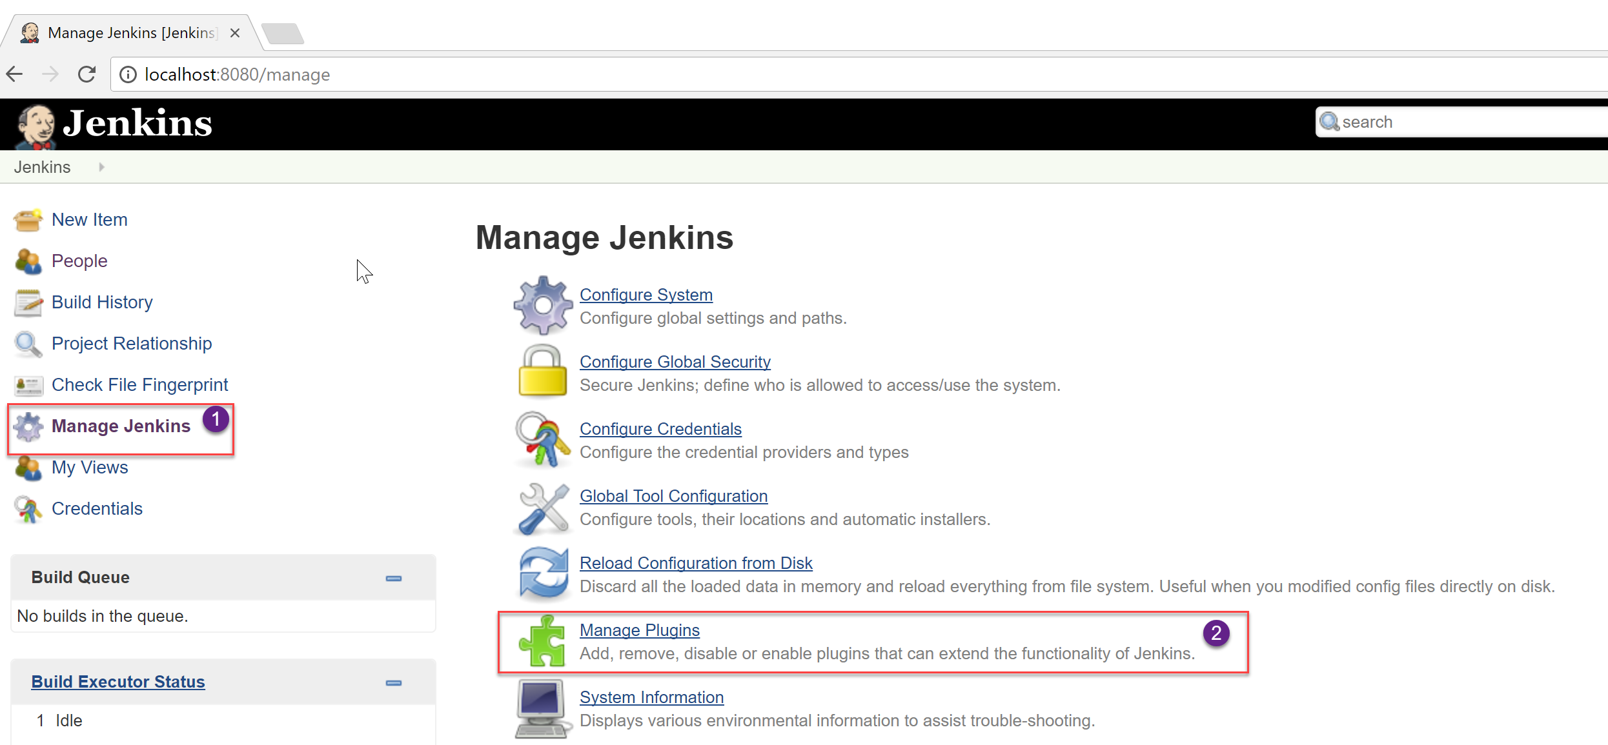Open Build History in the sidebar

pyautogui.click(x=102, y=303)
